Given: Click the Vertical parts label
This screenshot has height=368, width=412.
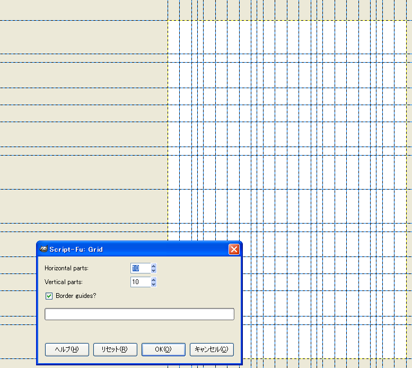Looking at the screenshot, I should [64, 282].
